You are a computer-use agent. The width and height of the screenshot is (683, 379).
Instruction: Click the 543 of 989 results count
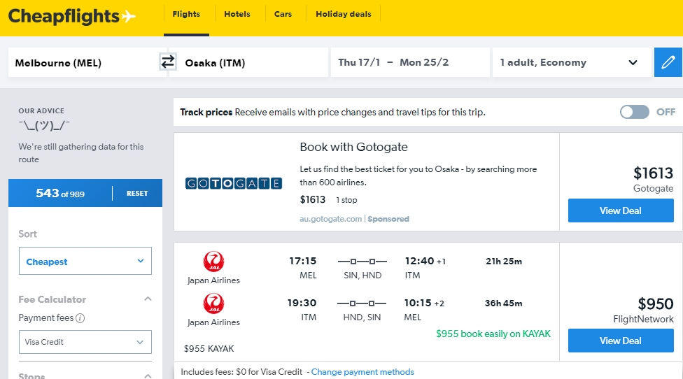click(x=60, y=193)
